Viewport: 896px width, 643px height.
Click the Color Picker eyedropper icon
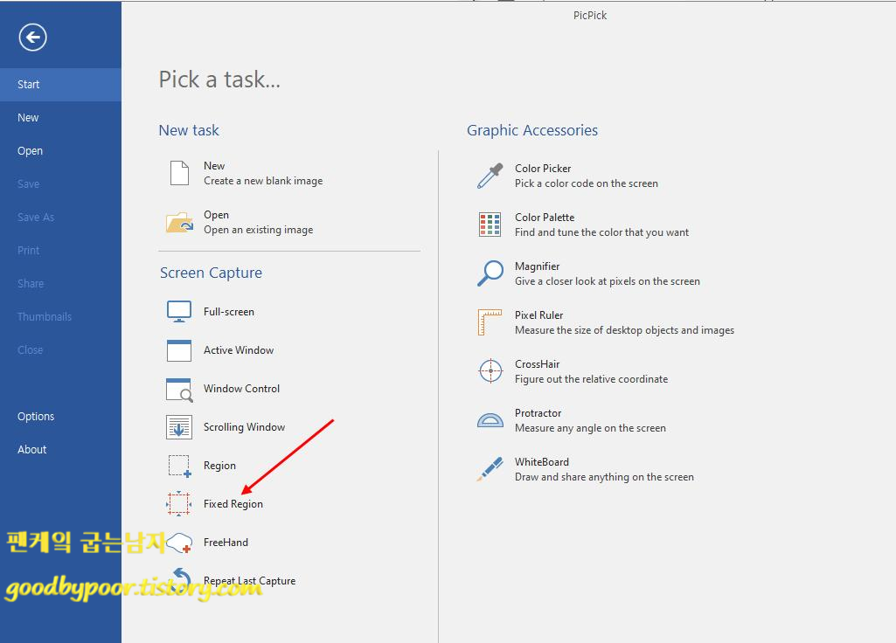490,176
